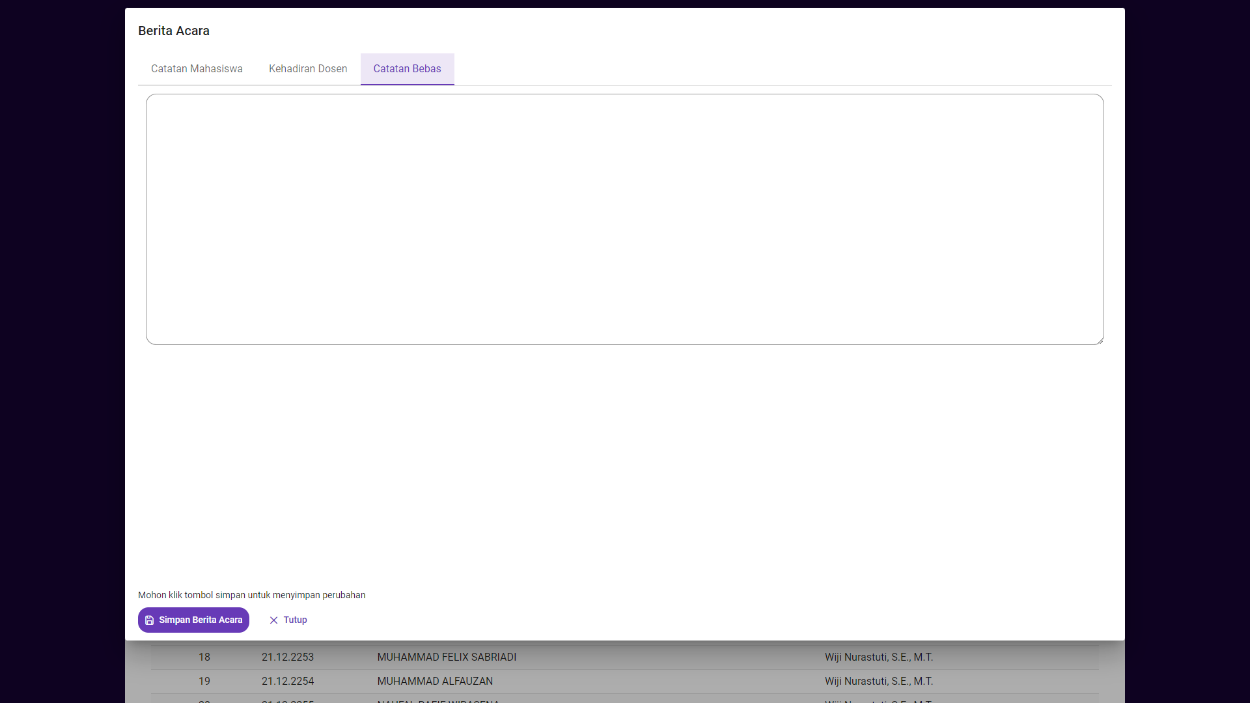
Task: Click the save reminder message text
Action: [251, 595]
